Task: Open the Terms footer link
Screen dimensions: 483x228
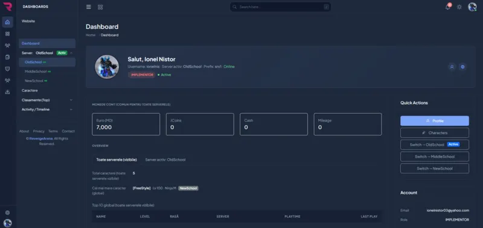Action: 53,131
